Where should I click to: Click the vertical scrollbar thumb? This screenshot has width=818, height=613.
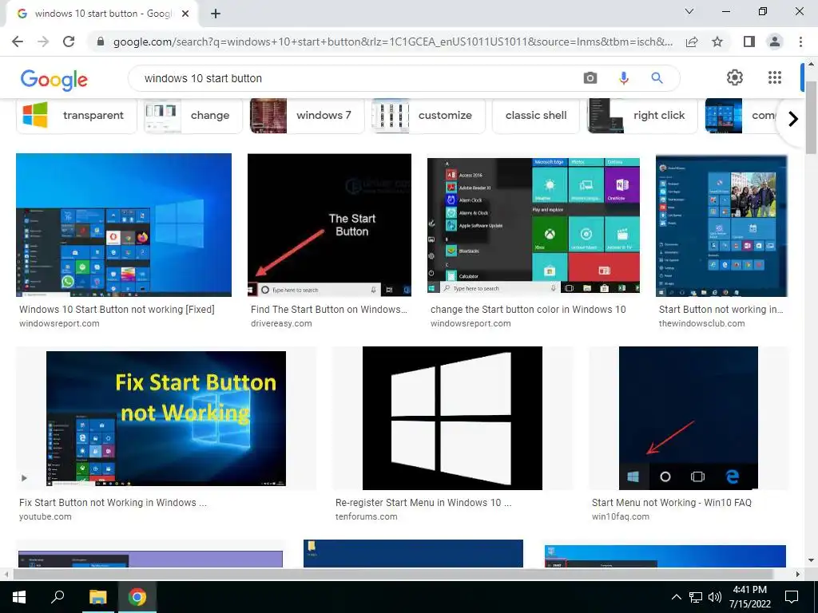coord(811,117)
